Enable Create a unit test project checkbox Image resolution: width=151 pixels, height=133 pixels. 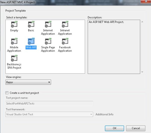(x=7, y=93)
